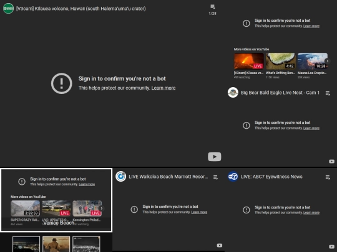Open the LIVE Waikoloa Beach Marriott Resort title
The image size is (337, 252).
pyautogui.click(x=168, y=177)
